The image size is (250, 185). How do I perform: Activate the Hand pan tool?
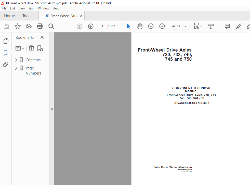point(140,26)
